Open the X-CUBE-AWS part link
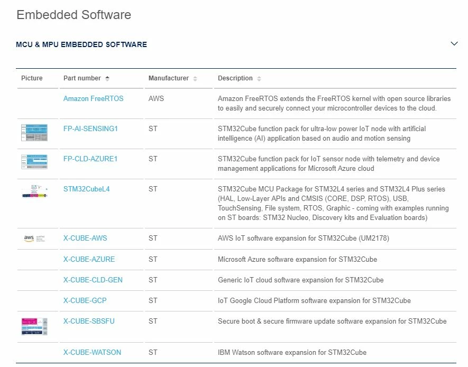Screen dimensions: 468x367 point(85,238)
